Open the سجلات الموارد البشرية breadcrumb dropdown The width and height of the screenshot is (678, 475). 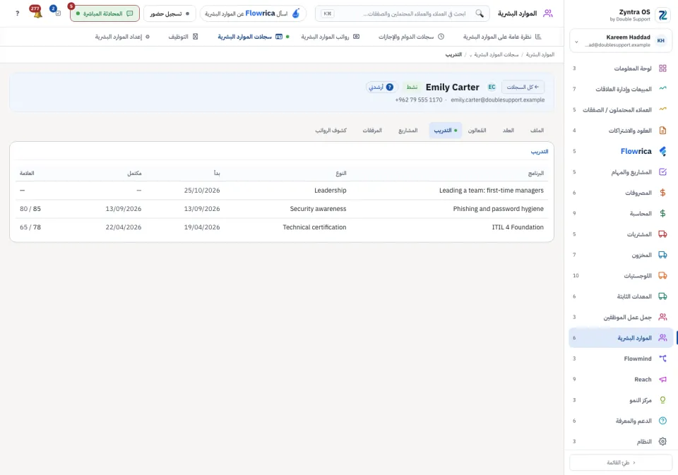pyautogui.click(x=494, y=55)
